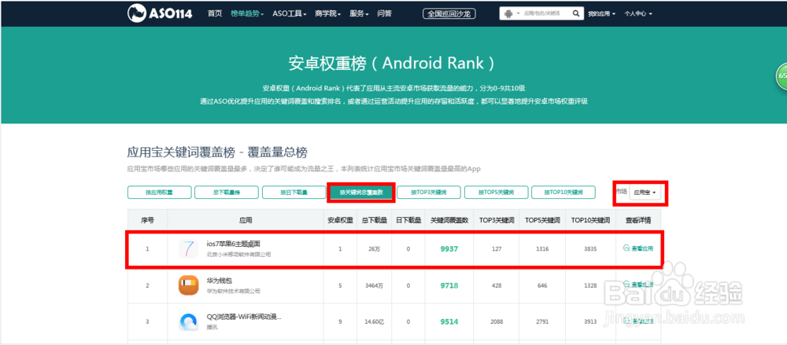Expand the 我的应用 dropdown
This screenshot has height=345, width=787.
[x=602, y=13]
